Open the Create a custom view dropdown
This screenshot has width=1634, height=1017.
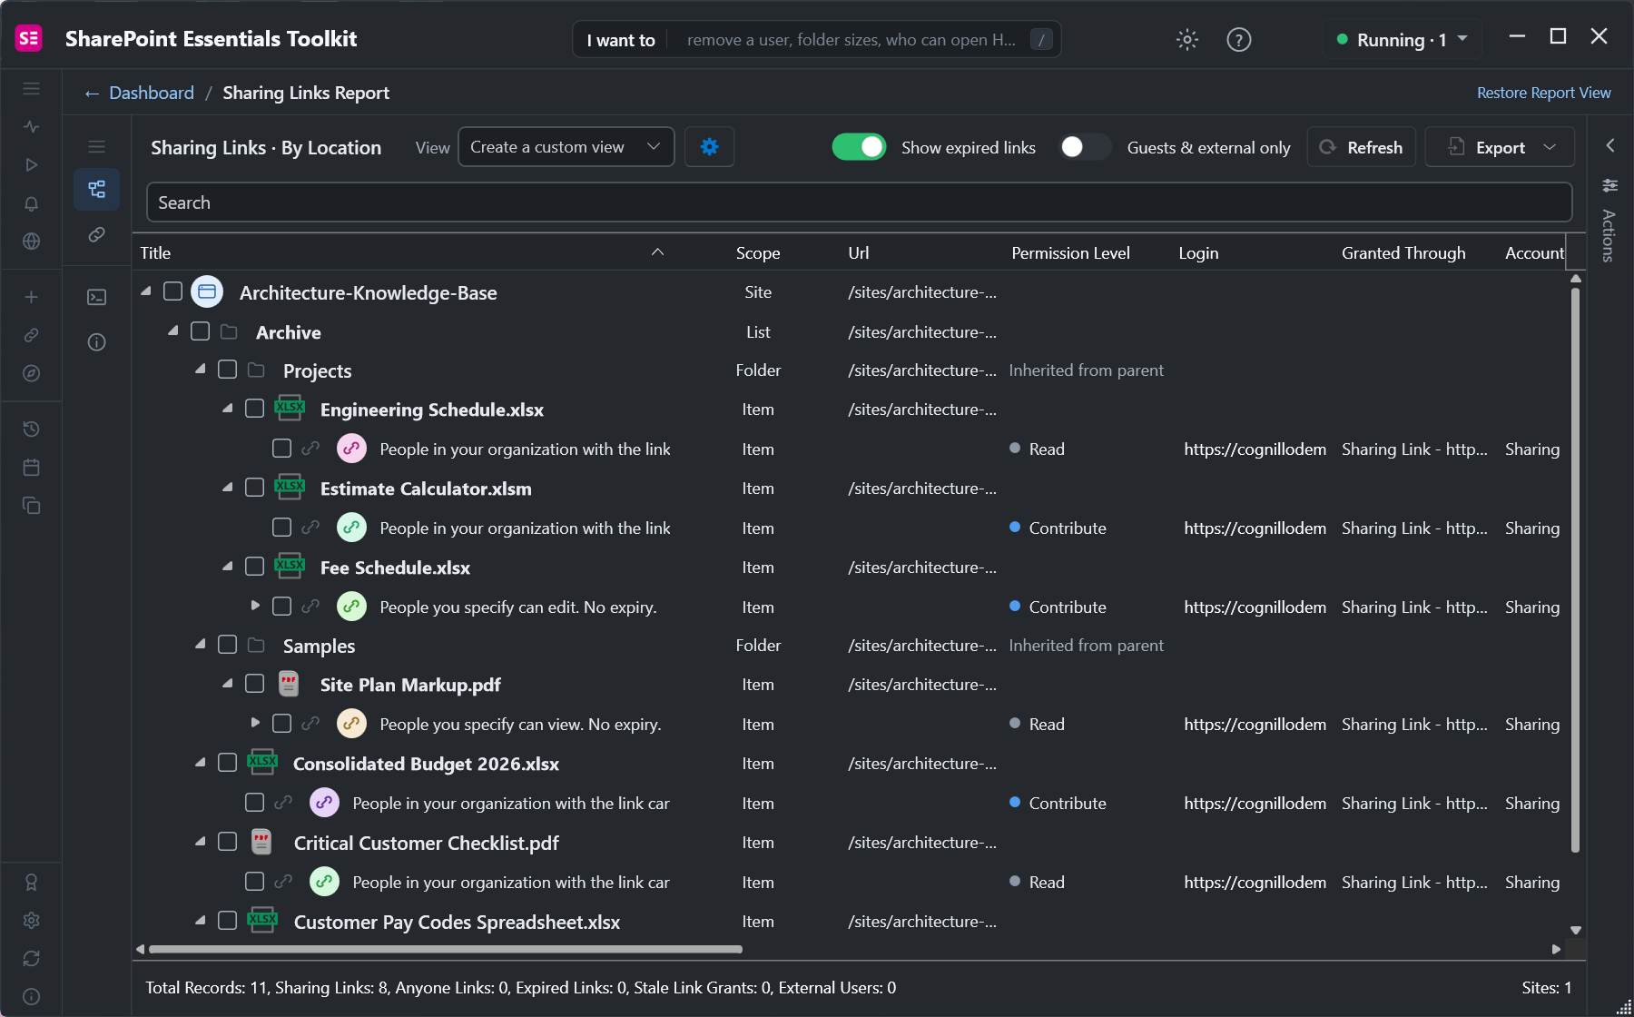566,147
